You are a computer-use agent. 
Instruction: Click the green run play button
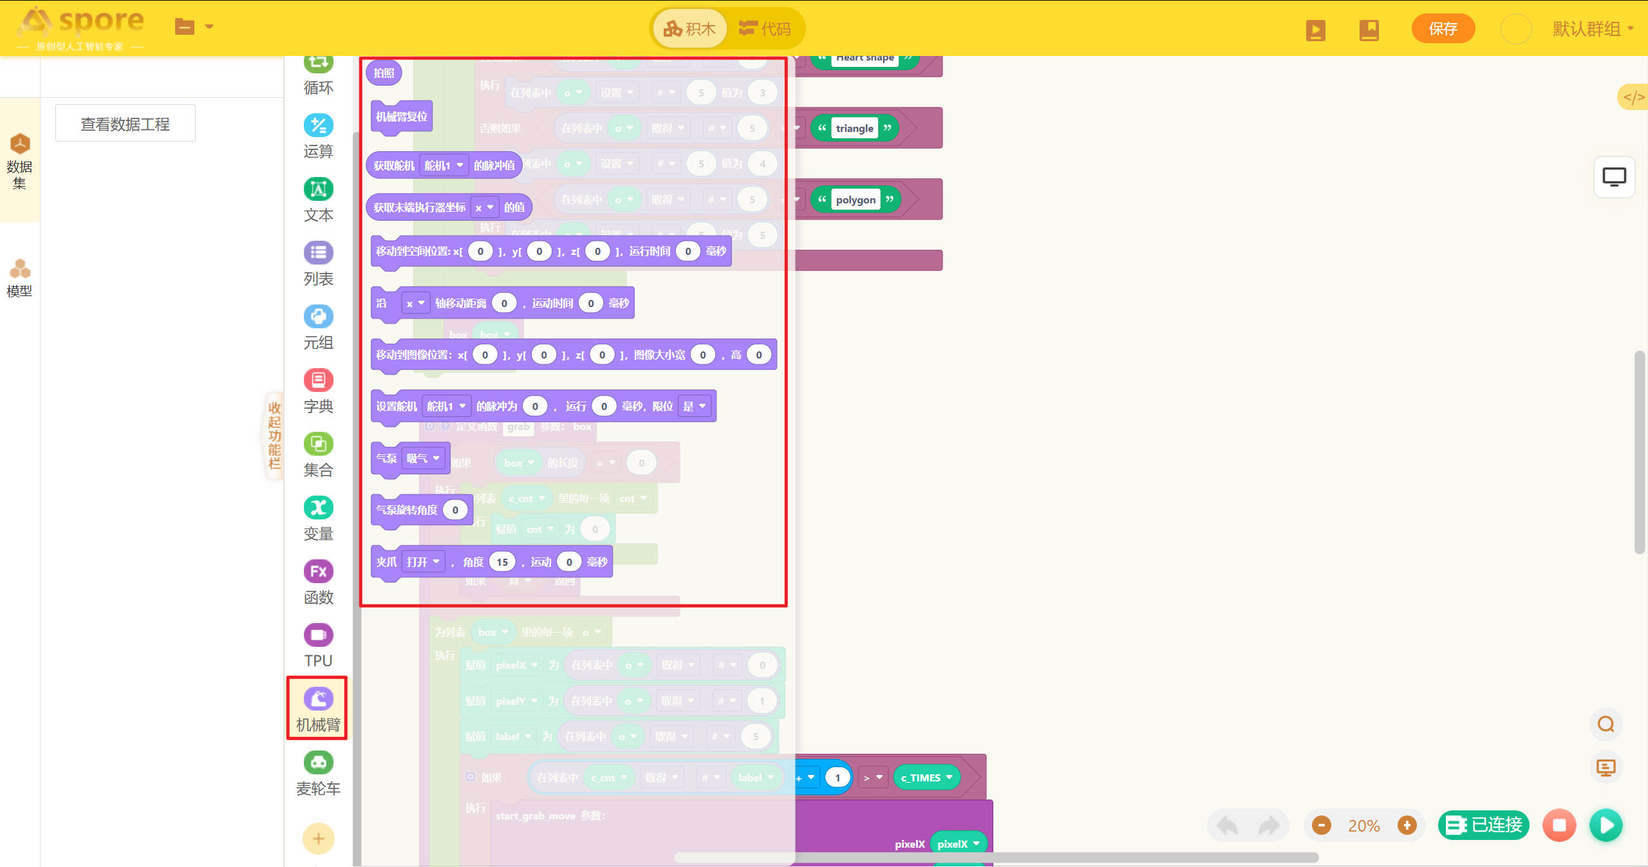click(x=1606, y=825)
